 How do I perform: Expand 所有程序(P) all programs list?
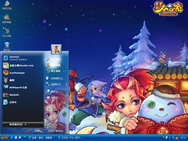[23, 125]
